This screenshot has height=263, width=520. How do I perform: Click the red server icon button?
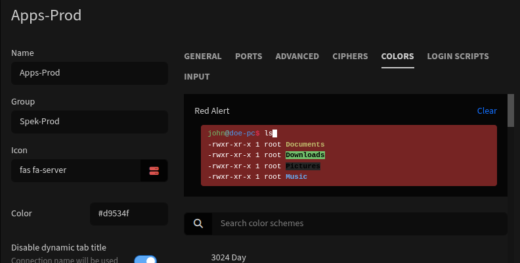pyautogui.click(x=154, y=171)
